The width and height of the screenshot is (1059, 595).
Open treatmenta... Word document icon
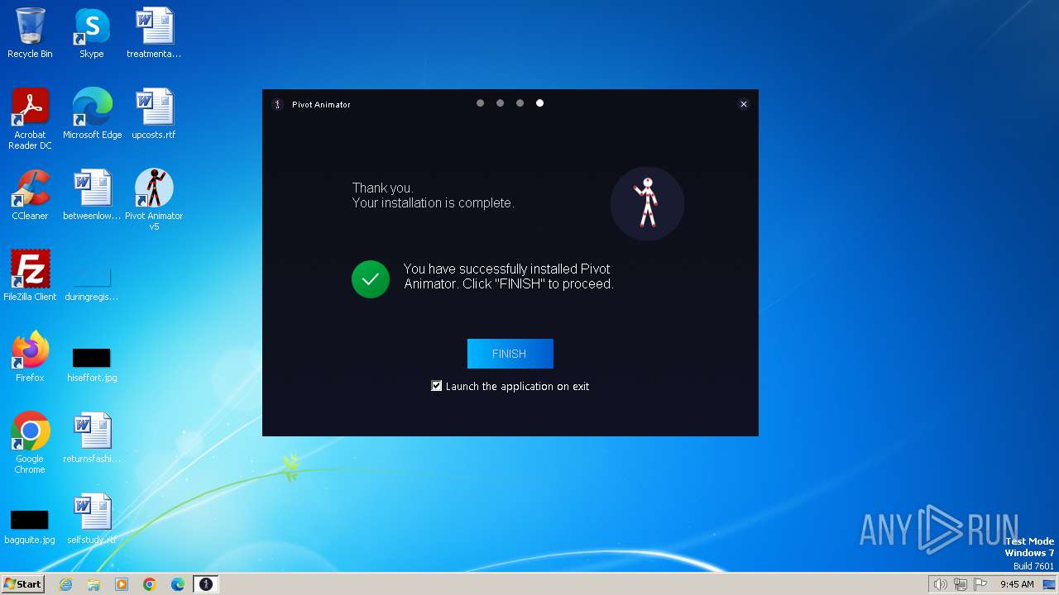pyautogui.click(x=154, y=33)
